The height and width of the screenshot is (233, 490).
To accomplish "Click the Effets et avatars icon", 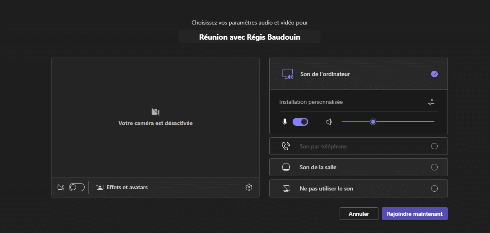I will point(100,187).
